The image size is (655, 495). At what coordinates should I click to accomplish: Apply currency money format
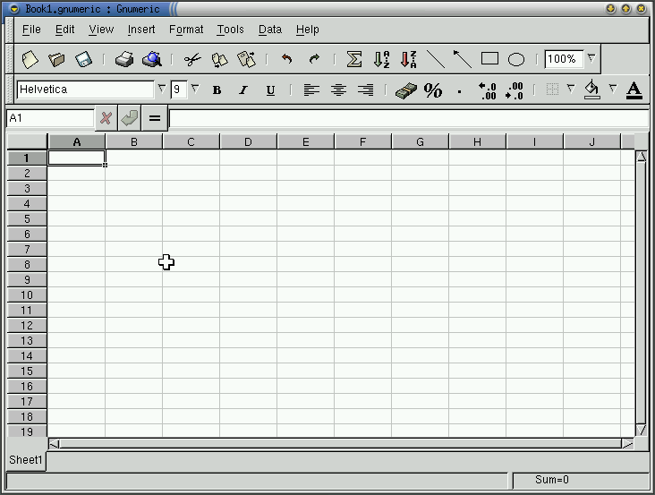(405, 90)
